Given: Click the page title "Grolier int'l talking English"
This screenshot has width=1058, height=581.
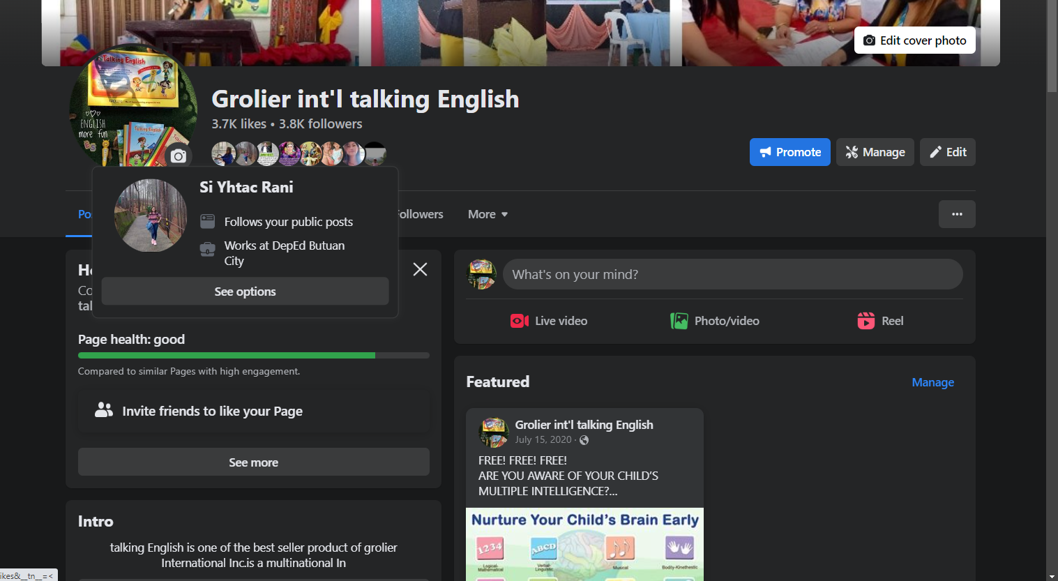Looking at the screenshot, I should click(x=365, y=99).
